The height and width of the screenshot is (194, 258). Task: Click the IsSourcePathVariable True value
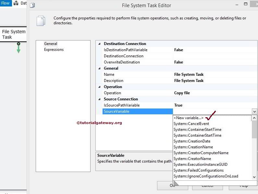(178, 105)
